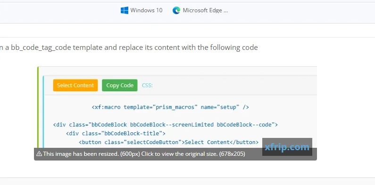This screenshot has height=185, width=375.
Task: Click the green Copy Code button
Action: (120, 85)
